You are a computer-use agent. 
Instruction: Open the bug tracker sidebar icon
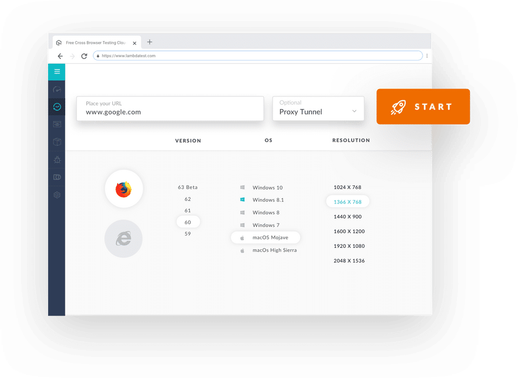pyautogui.click(x=57, y=160)
